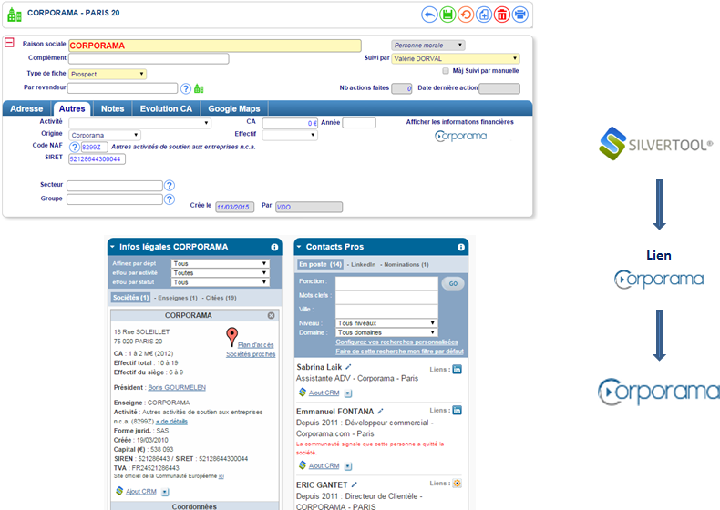This screenshot has width=720, height=510.
Task: Close the CORPORAMA company card
Action: [271, 315]
